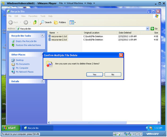
Task: Click the recuva-me-2.txt file icon
Action: pos(49,40)
